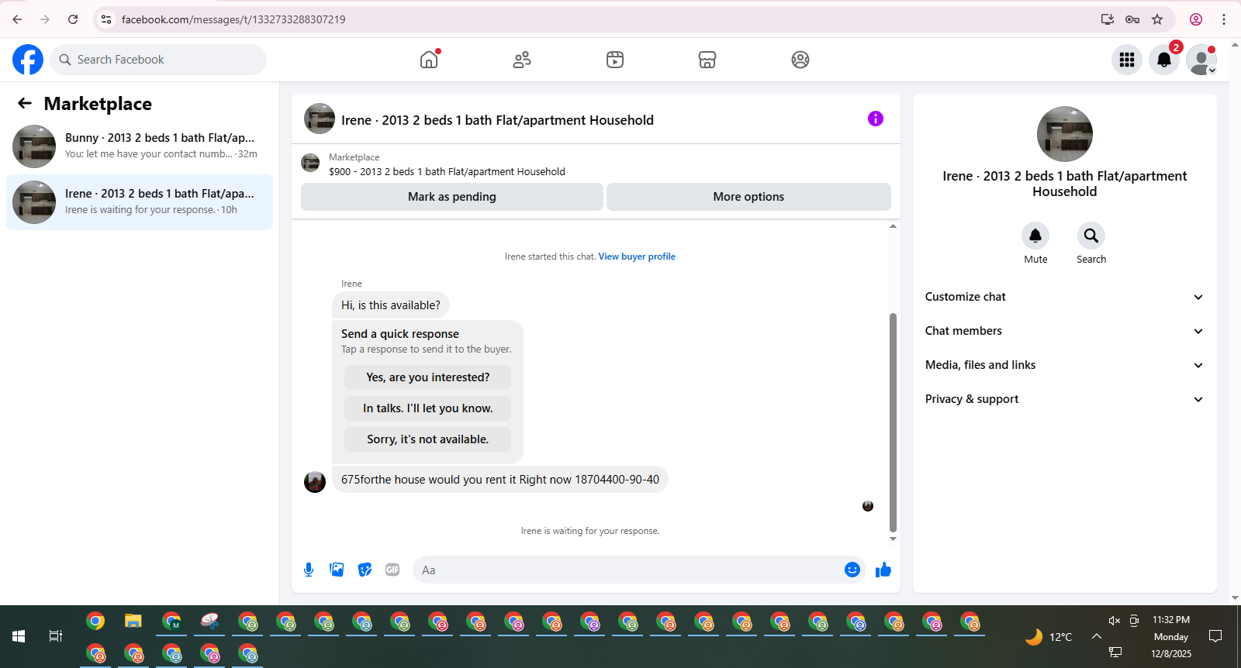The width and height of the screenshot is (1241, 668).
Task: Show hidden system tray icons chevron
Action: [1097, 636]
